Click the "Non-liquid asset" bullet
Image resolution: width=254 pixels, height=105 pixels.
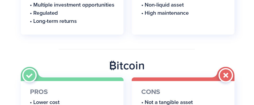(x=164, y=5)
